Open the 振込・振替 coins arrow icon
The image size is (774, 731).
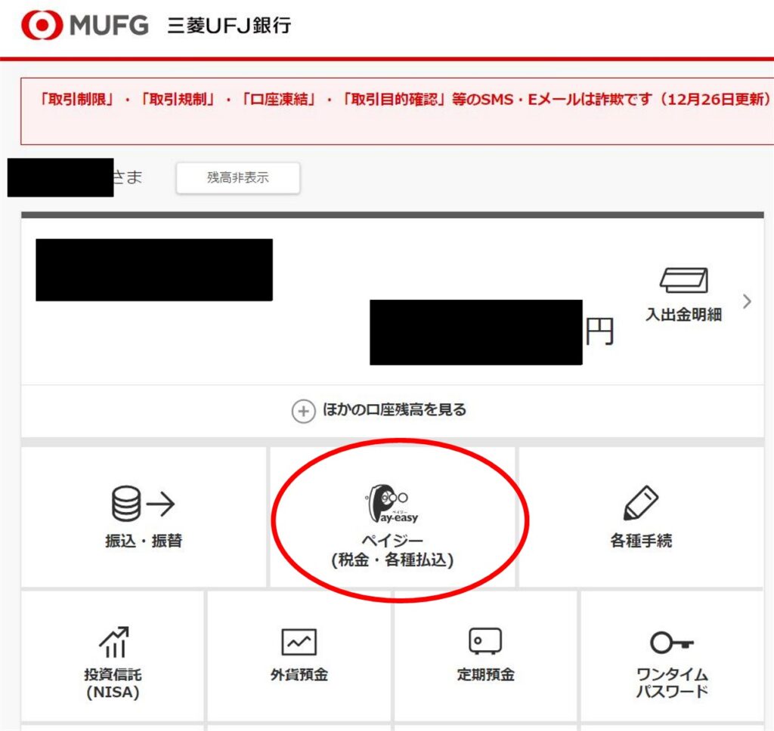[x=143, y=504]
